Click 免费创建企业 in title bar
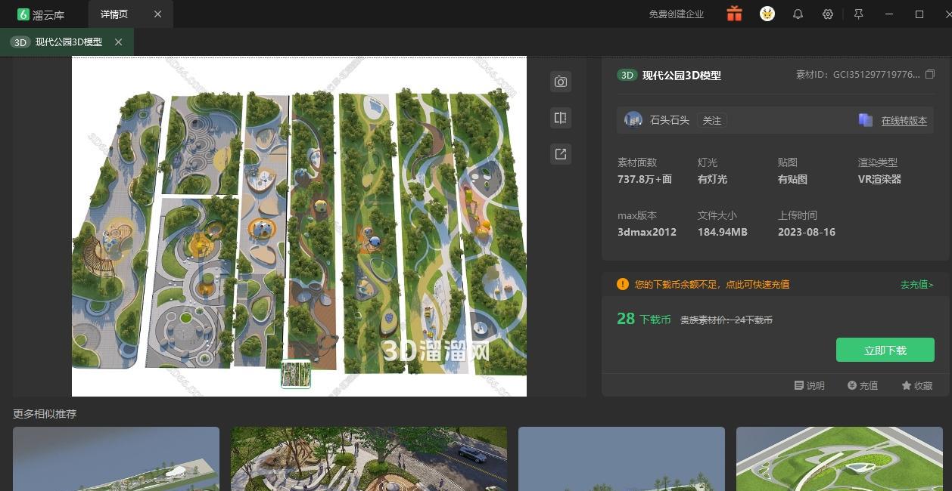 pos(676,14)
